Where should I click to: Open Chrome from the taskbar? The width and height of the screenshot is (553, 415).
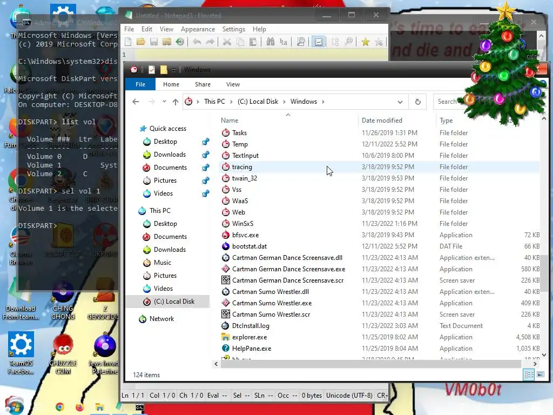coord(60,407)
